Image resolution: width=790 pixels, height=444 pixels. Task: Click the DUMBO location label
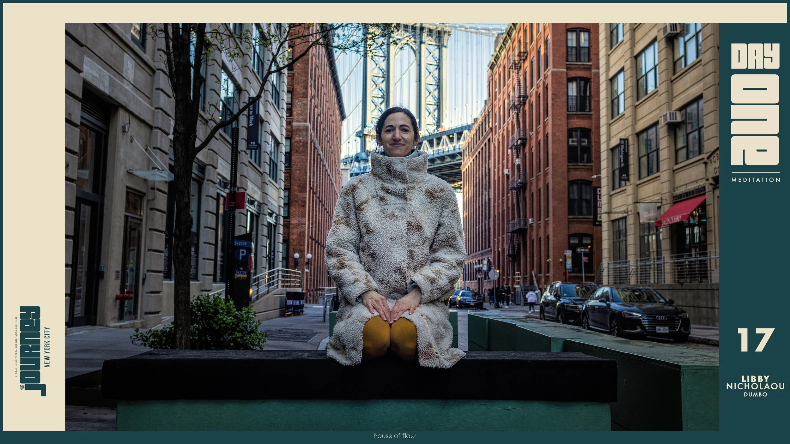pos(755,394)
